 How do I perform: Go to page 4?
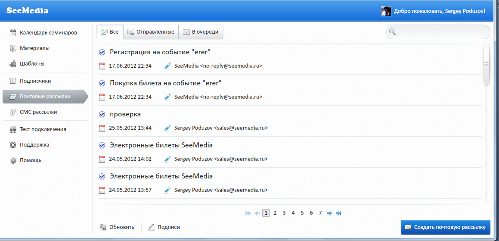pyautogui.click(x=293, y=213)
